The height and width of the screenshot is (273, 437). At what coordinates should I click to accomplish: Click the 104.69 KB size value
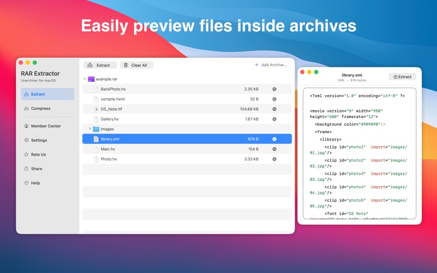[249, 109]
